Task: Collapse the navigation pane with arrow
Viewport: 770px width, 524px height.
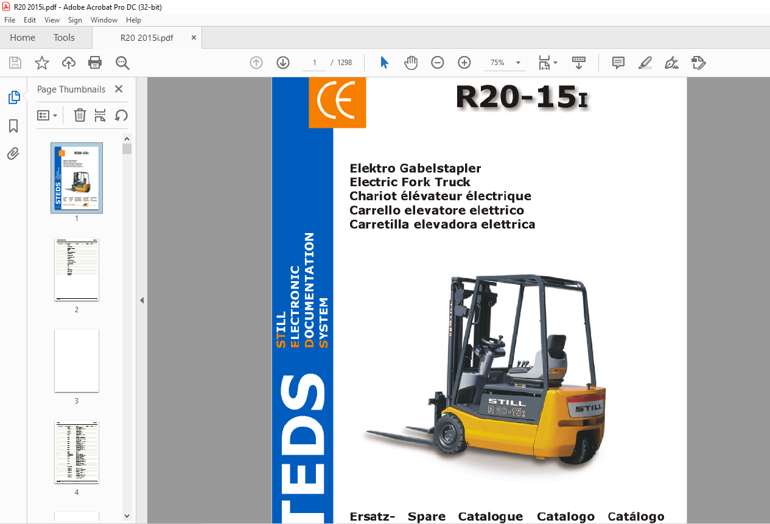Action: [141, 300]
